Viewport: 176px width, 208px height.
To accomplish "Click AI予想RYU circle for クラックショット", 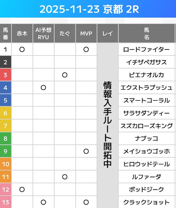I will pos(43,202).
